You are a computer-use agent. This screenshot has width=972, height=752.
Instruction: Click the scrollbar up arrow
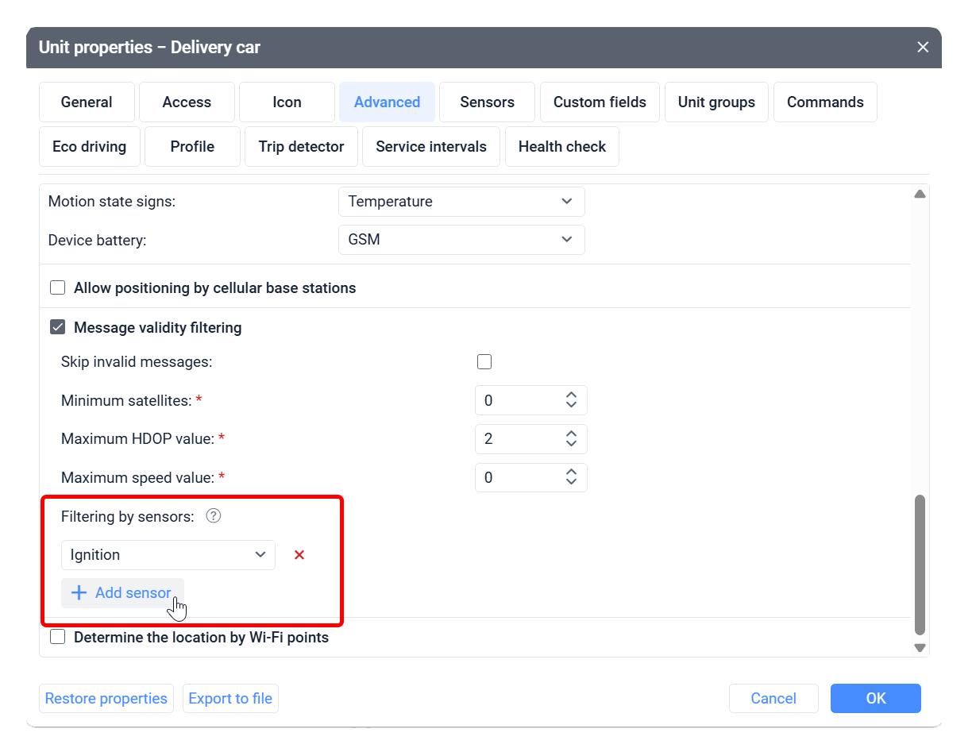[920, 193]
